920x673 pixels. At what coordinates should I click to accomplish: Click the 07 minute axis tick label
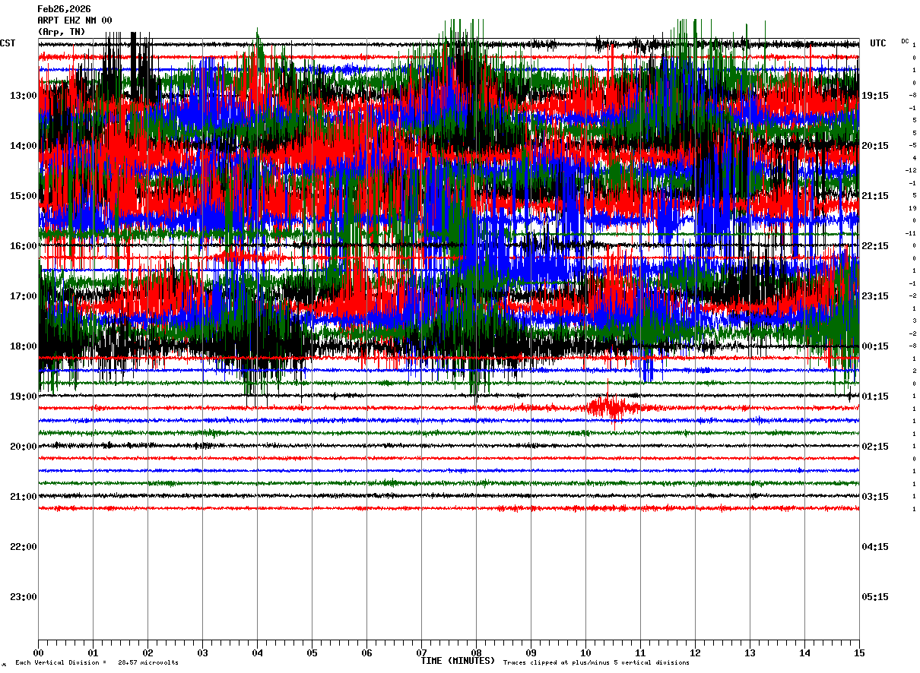tap(421, 652)
